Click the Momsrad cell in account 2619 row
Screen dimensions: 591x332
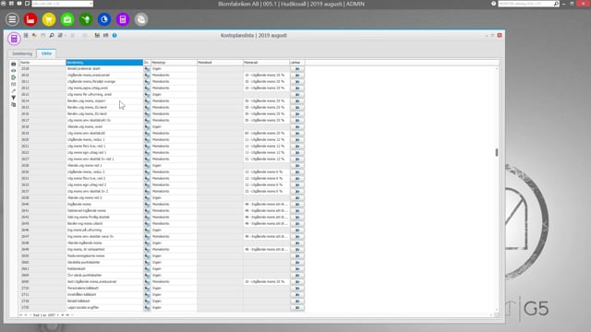(x=267, y=133)
